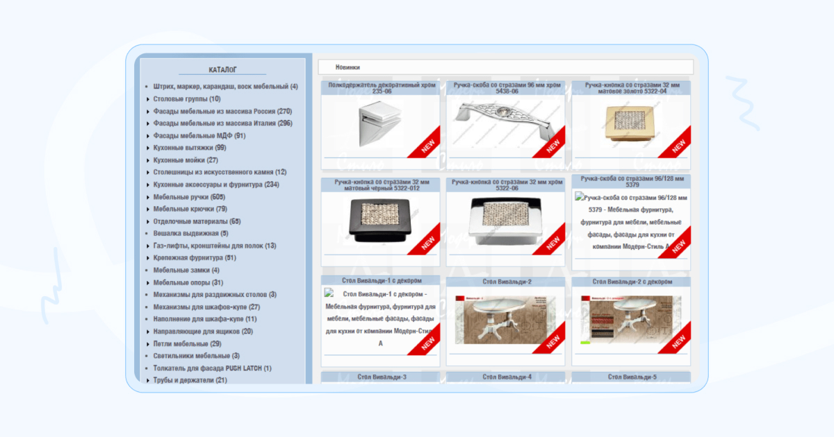Click the КАТАЛОГ sidebar heading
Image resolution: width=834 pixels, height=437 pixels.
[x=222, y=69]
